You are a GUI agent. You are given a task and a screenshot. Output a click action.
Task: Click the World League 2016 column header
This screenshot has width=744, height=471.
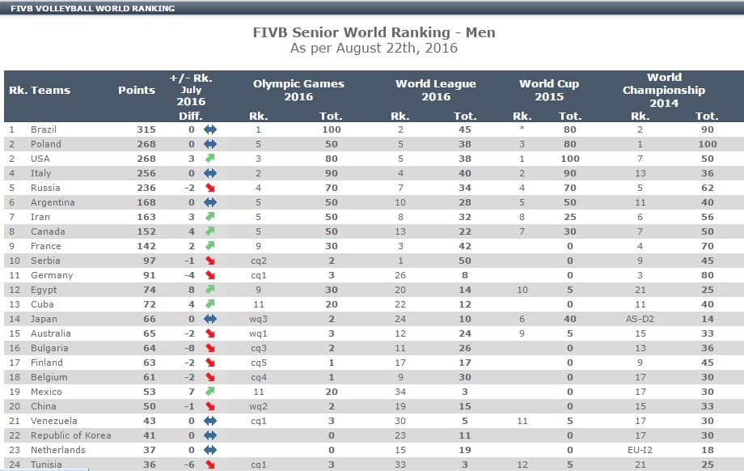point(435,90)
